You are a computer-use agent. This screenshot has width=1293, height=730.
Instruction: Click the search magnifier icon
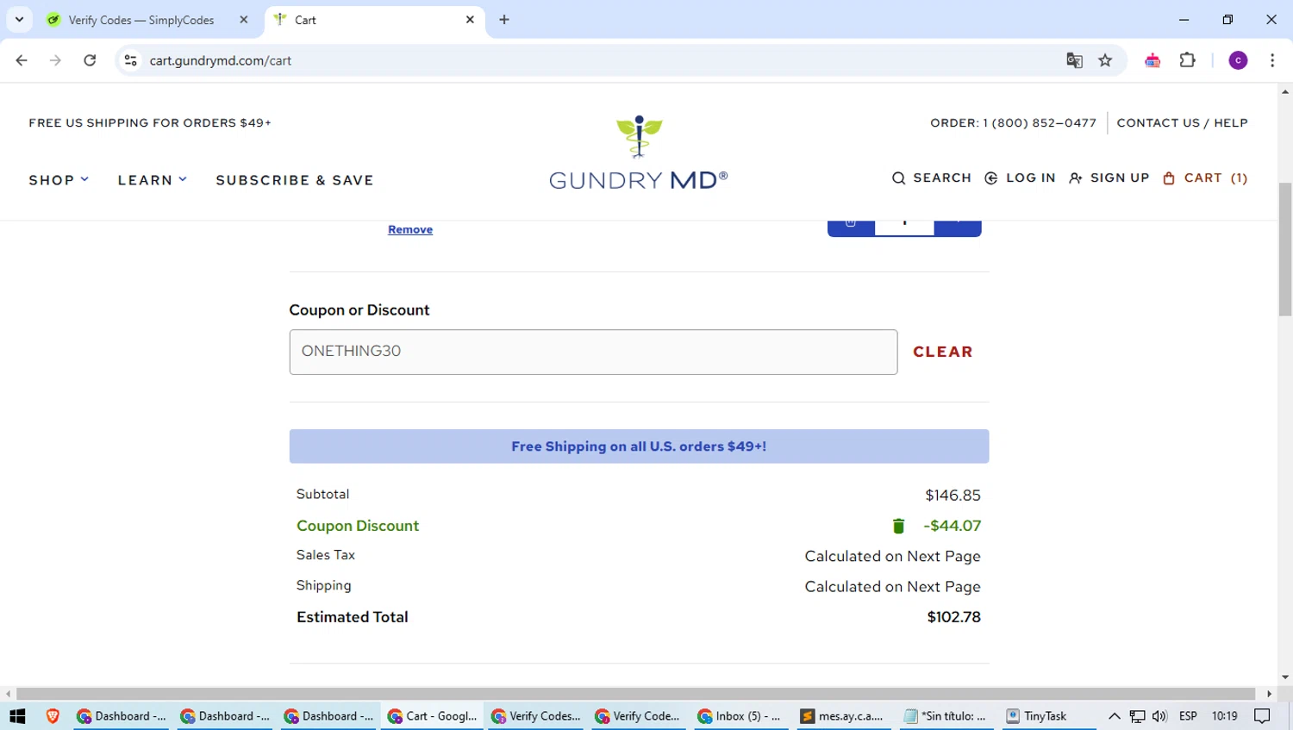click(898, 178)
